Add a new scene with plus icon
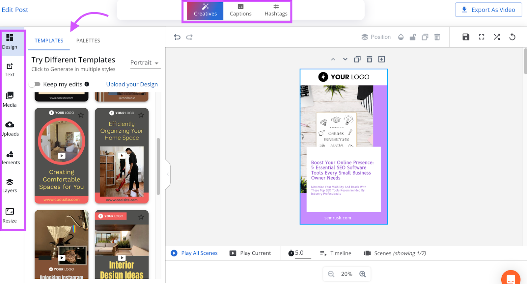Image resolution: width=527 pixels, height=284 pixels. (381, 59)
